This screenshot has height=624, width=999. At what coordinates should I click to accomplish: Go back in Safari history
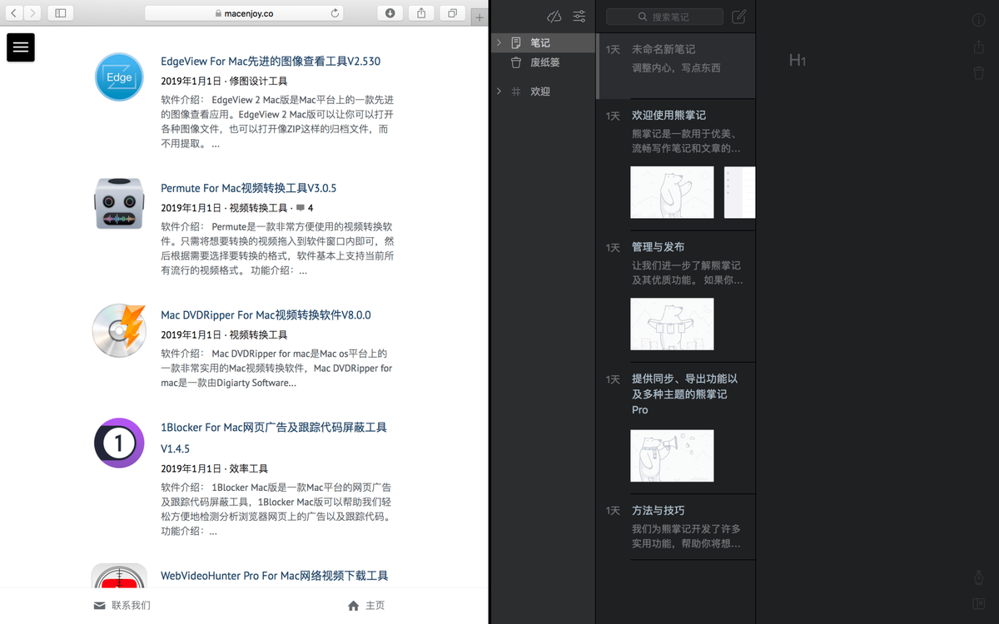(x=14, y=13)
